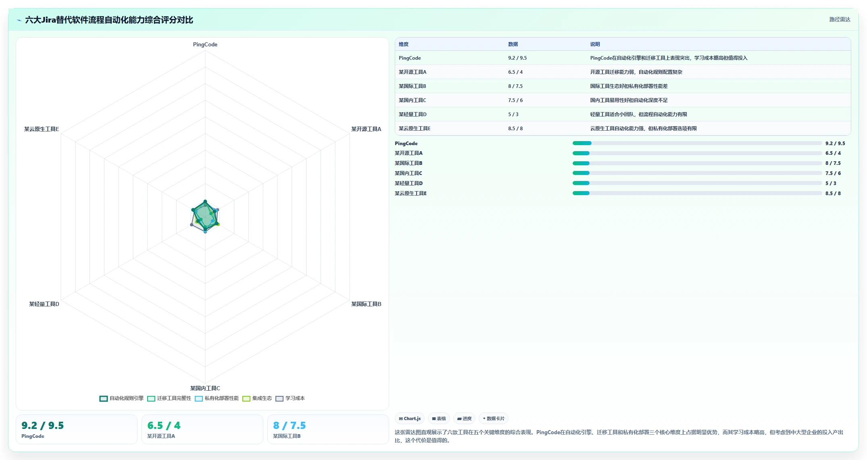Click the 某轻量工具D progress bar
Viewport: 867px width, 460px height.
click(697, 183)
